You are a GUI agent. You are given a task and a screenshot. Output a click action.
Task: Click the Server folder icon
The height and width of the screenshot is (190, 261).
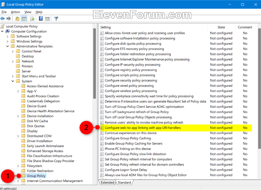tap(18, 71)
